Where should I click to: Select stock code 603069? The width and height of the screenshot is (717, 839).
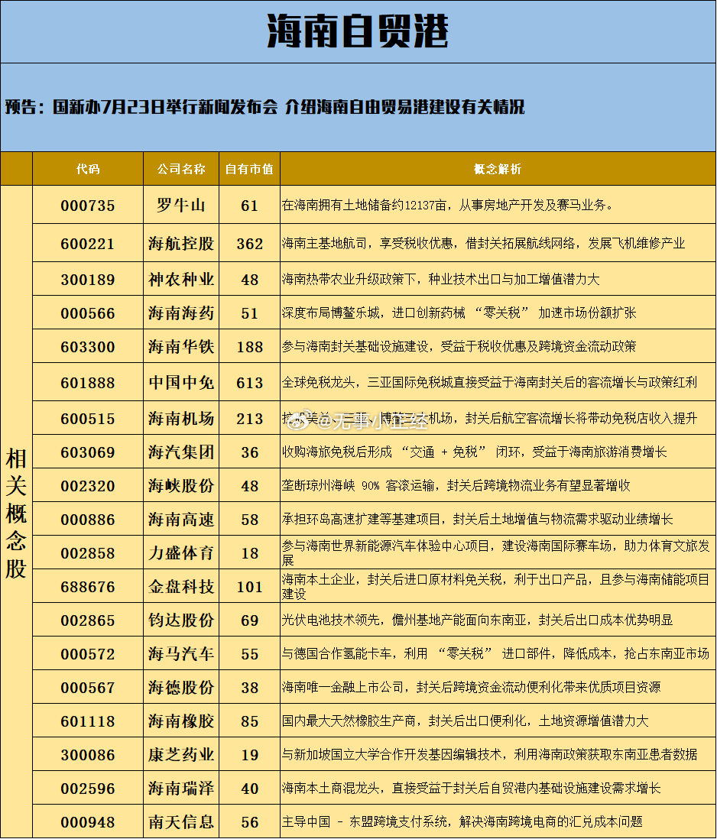point(88,452)
